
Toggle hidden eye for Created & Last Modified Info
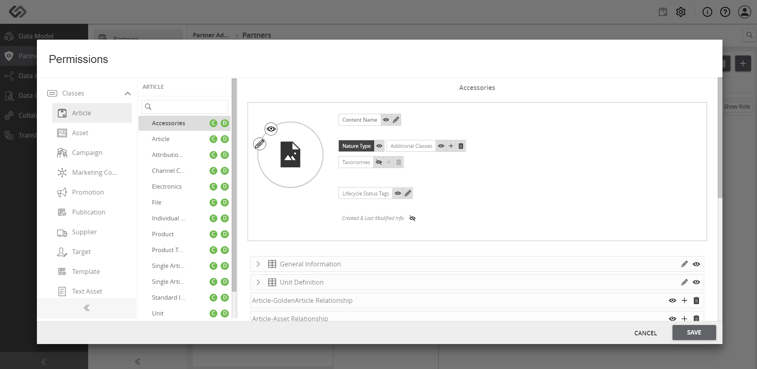(x=413, y=218)
